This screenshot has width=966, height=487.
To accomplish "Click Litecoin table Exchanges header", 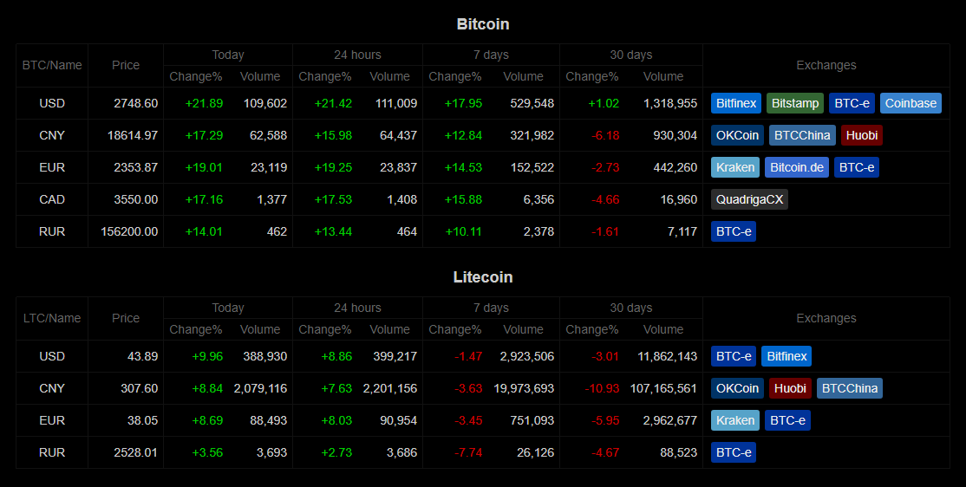I will click(826, 318).
